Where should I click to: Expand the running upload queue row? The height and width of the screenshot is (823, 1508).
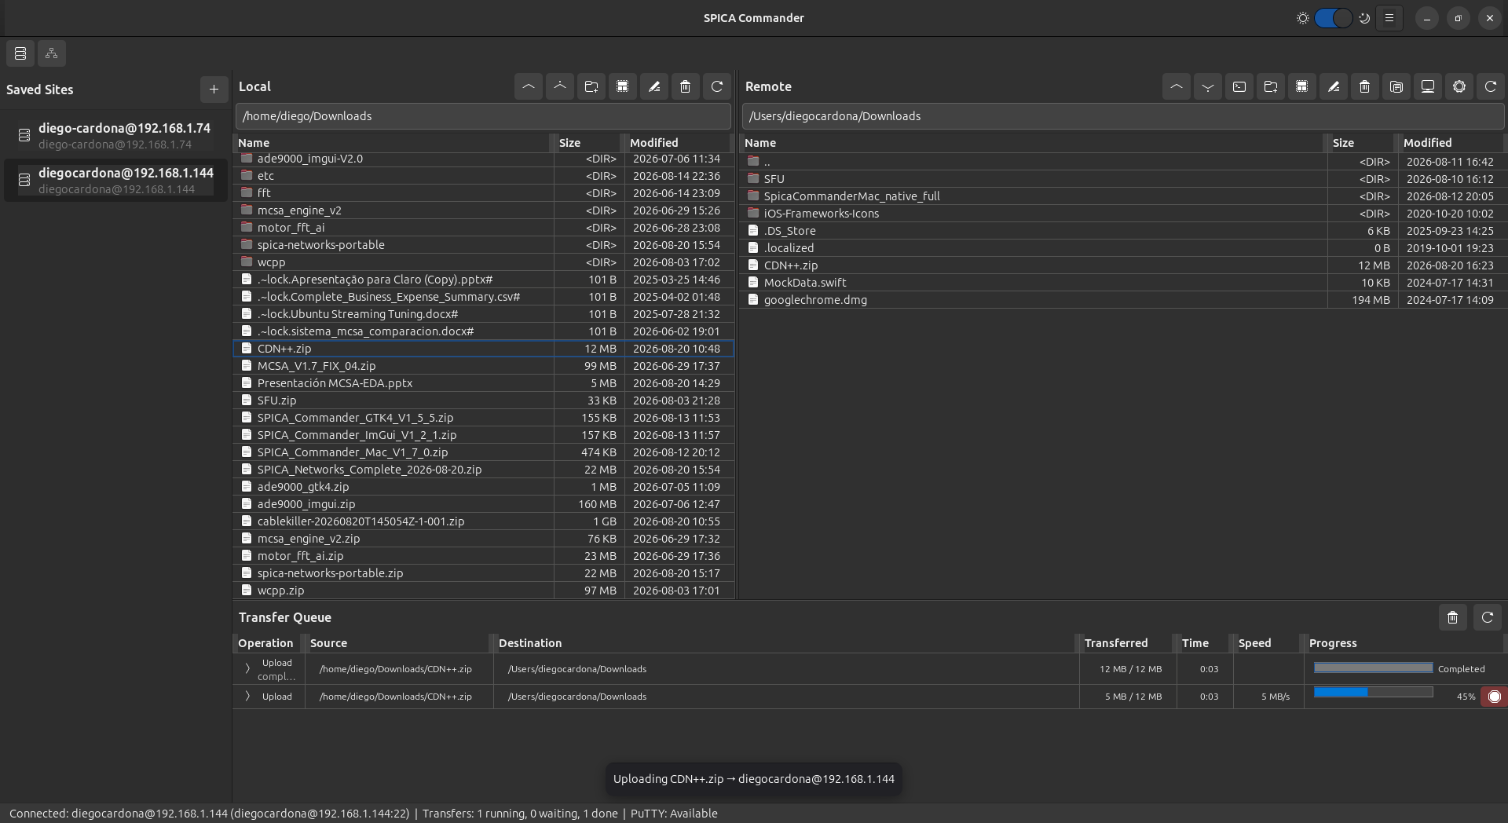point(247,697)
